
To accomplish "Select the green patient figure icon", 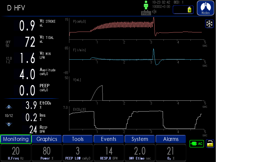I will click(x=146, y=6).
